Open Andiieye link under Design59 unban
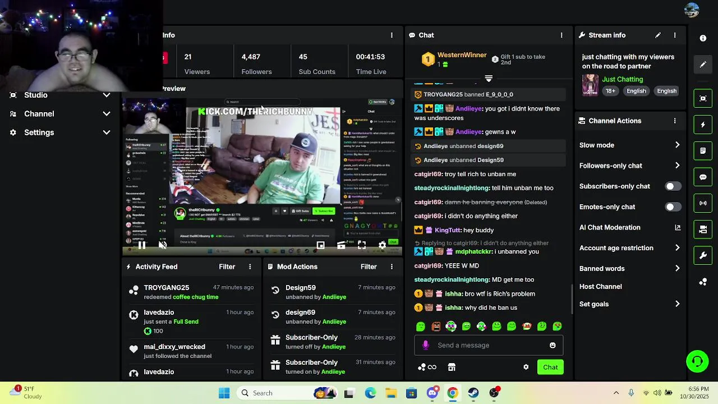 click(x=334, y=297)
